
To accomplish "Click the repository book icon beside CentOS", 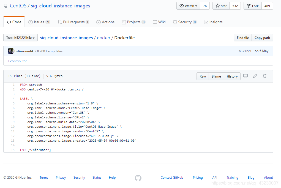I will 6,6.
